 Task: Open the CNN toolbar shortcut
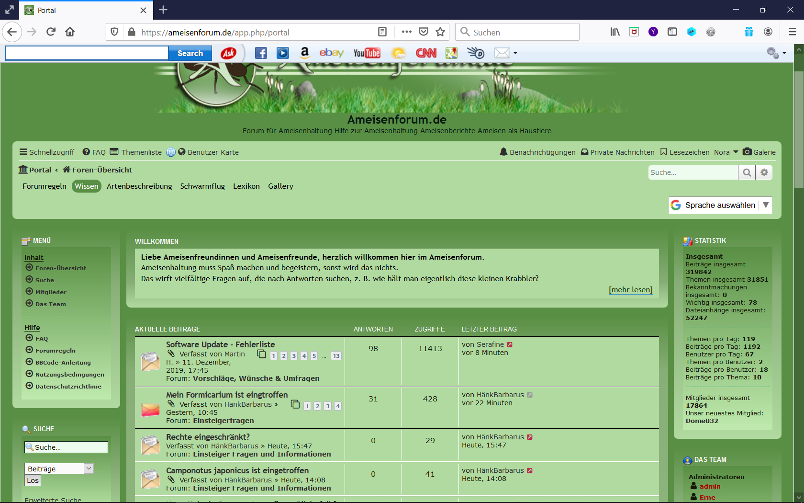[x=426, y=53]
